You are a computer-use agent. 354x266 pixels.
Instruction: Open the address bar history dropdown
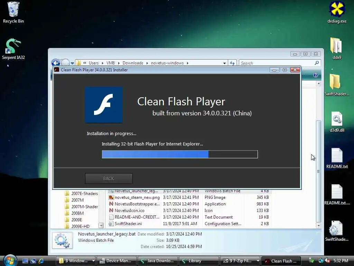224,63
